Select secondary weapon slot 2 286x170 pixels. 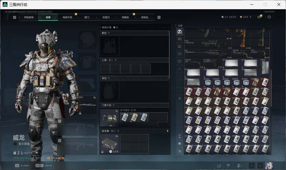pyautogui.click(x=77, y=147)
